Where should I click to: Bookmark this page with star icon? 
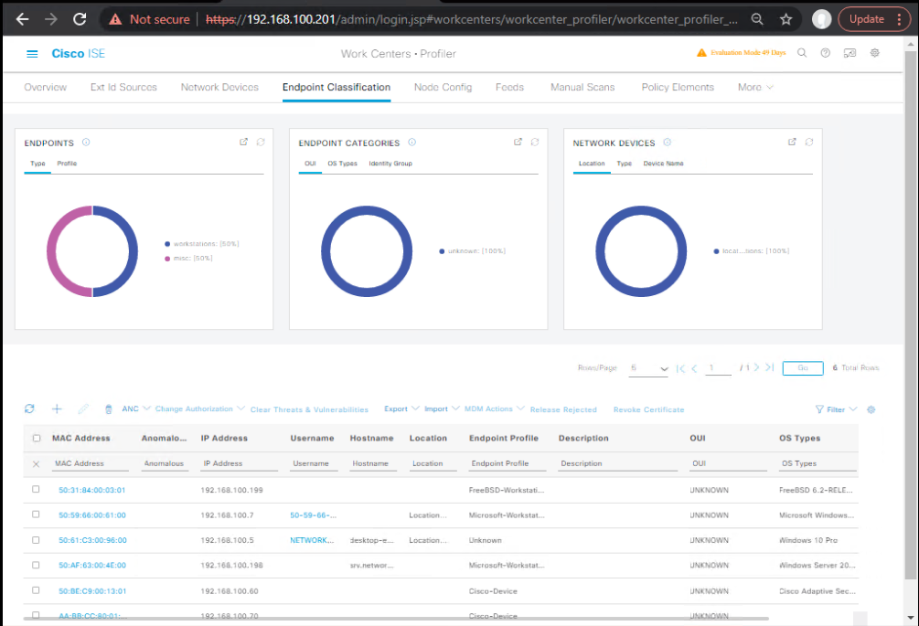(x=786, y=19)
